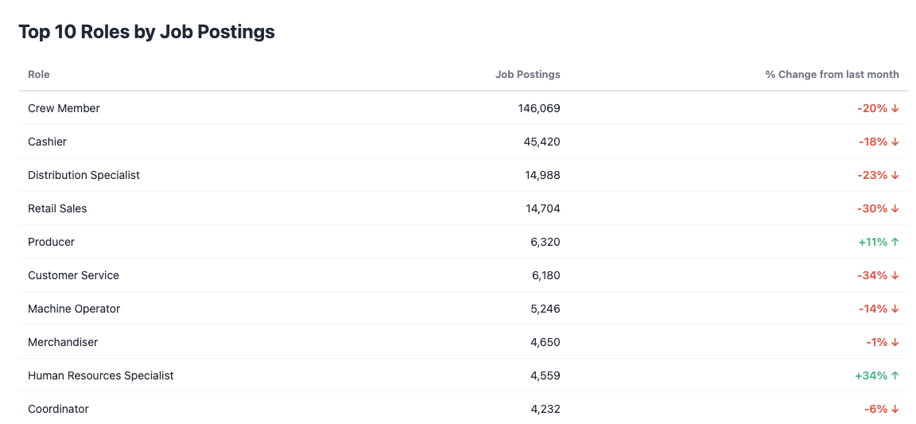Sort by the Role column header
The width and height of the screenshot is (916, 424).
click(x=38, y=74)
